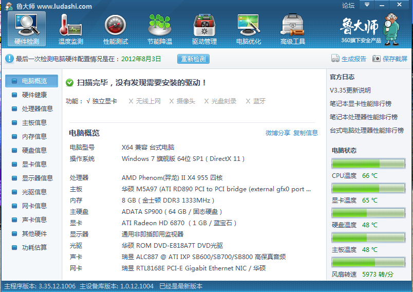Click the 硬盘温度 progress bar
The width and height of the screenshot is (413, 292).
(368, 213)
